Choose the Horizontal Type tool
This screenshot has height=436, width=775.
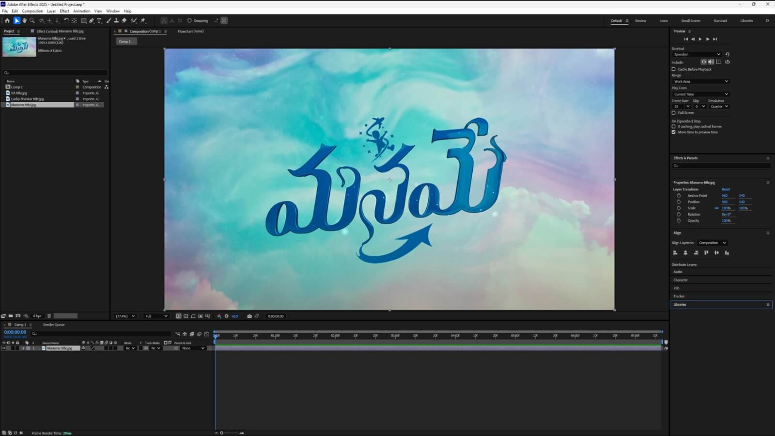coord(99,21)
